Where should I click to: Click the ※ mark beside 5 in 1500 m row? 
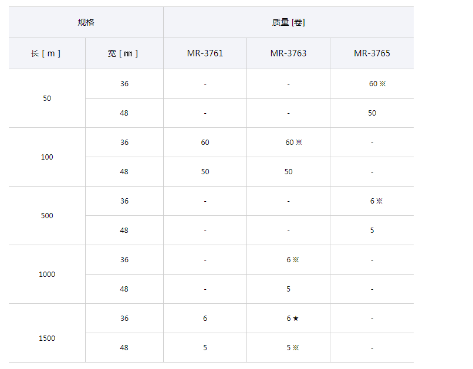click(296, 348)
